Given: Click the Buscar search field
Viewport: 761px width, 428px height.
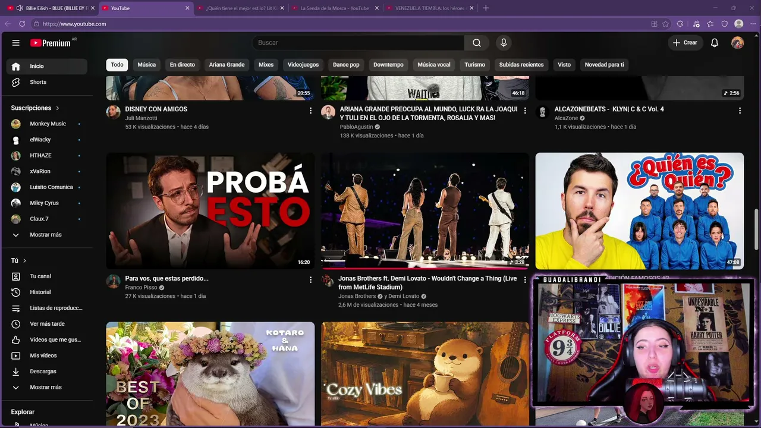Looking at the screenshot, I should pos(359,43).
